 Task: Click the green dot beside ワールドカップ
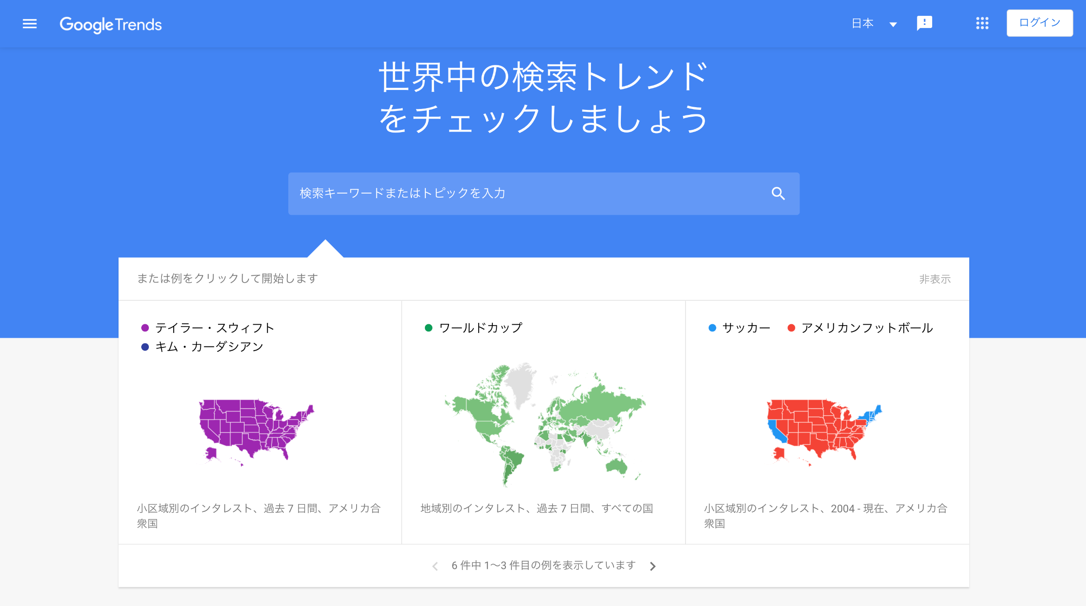click(x=429, y=328)
